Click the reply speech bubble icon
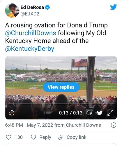This screenshot has height=146, width=122. click(x=33, y=137)
